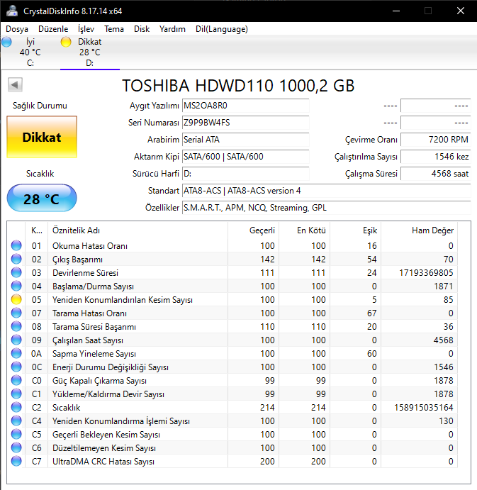Click raw value 158915035164 of Sıcaklık
Image resolution: width=477 pixels, height=490 pixels.
pyautogui.click(x=424, y=408)
